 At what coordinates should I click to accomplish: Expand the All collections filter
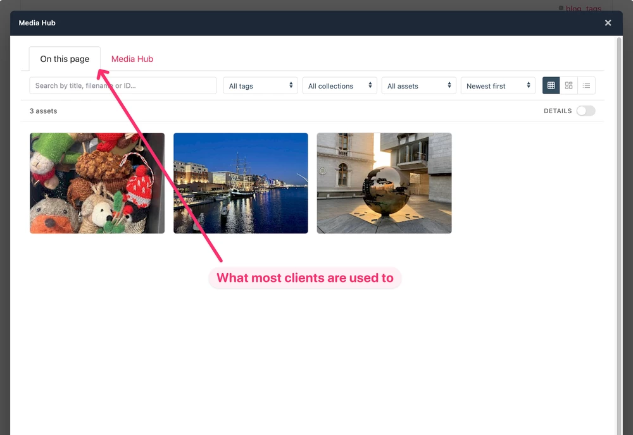(x=339, y=86)
